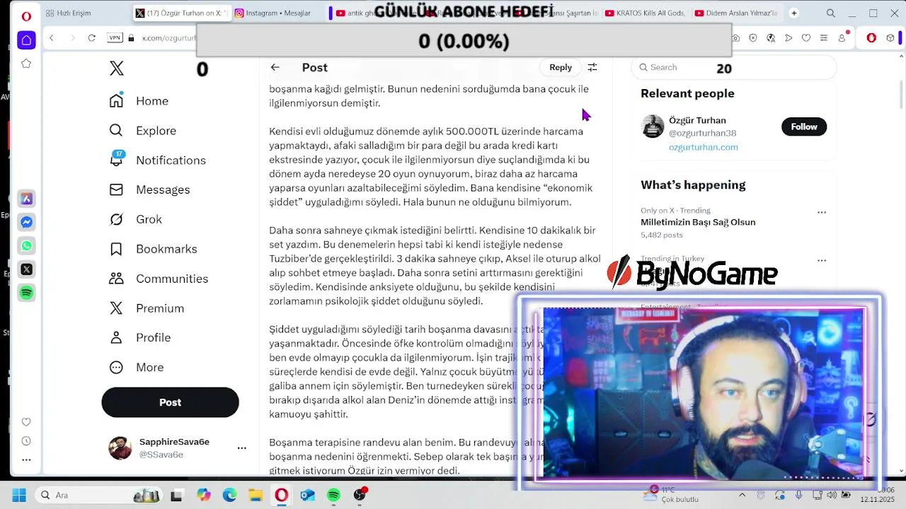The image size is (906, 509).
Task: Open Grok in the X sidebar
Action: pos(136,219)
